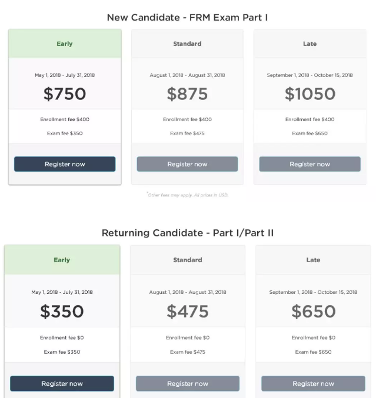Click the $650 price text
The width and height of the screenshot is (376, 398).
313,311
